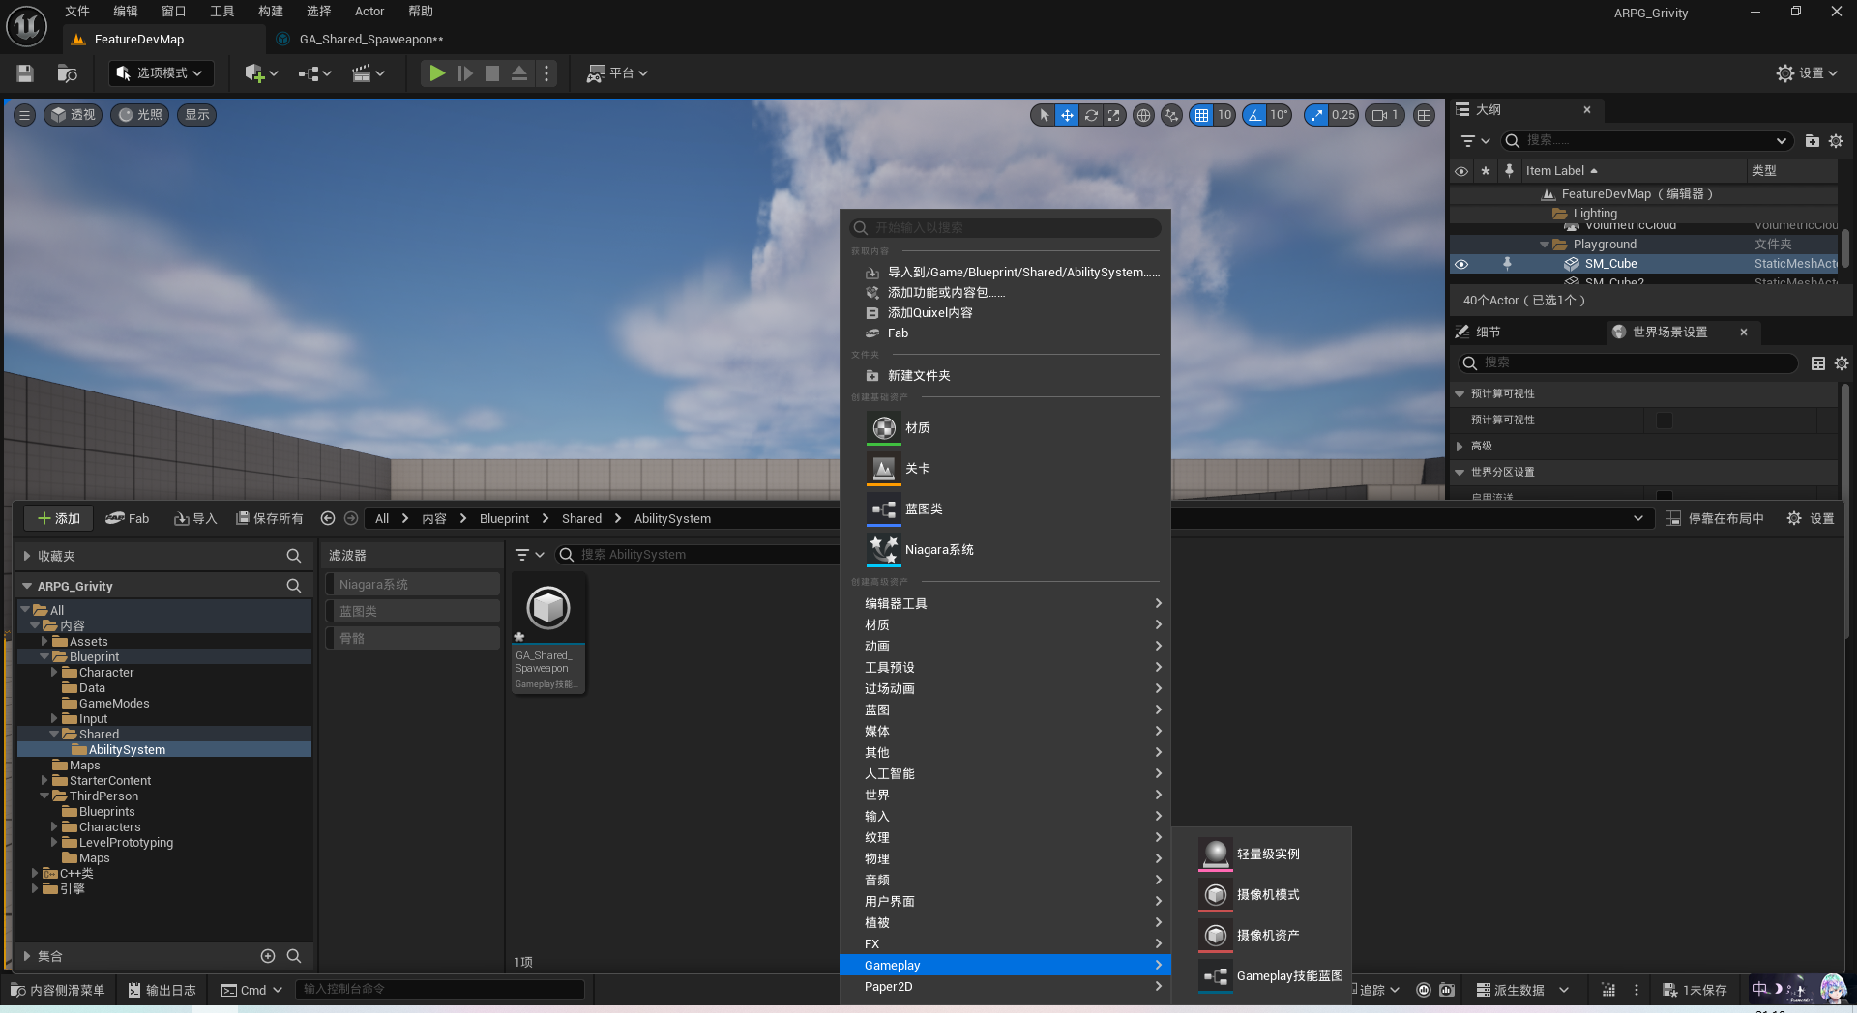Toggle 预计算可视性 checkbox in details
The height and width of the screenshot is (1013, 1858).
point(1665,420)
